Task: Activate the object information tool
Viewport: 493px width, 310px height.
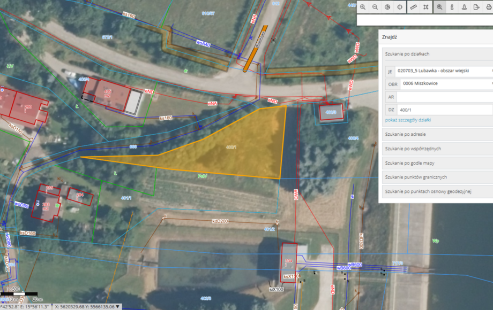Action: coord(452,7)
